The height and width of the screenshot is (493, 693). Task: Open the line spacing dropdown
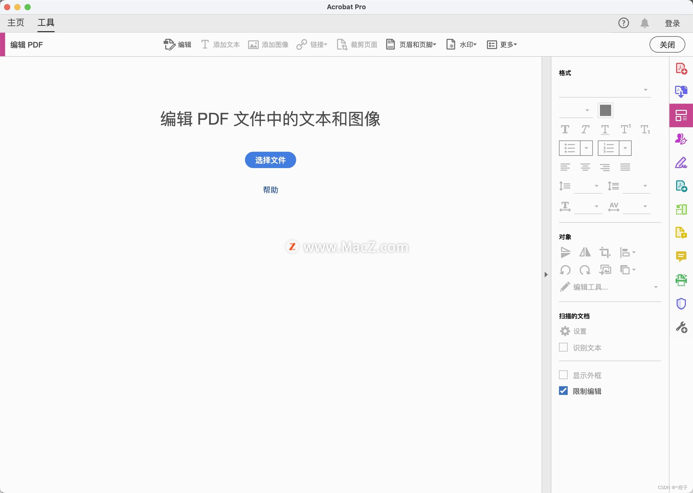tap(588, 186)
